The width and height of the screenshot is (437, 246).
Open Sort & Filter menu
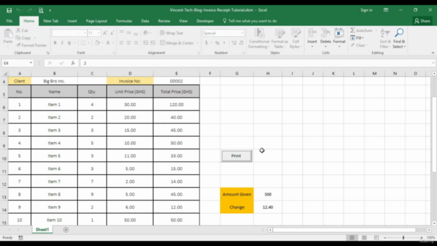click(x=385, y=38)
